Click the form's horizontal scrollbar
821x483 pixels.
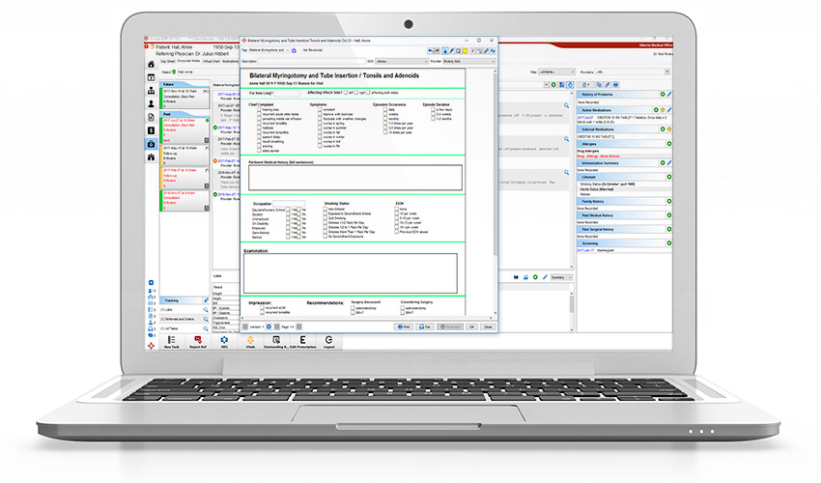(x=366, y=318)
